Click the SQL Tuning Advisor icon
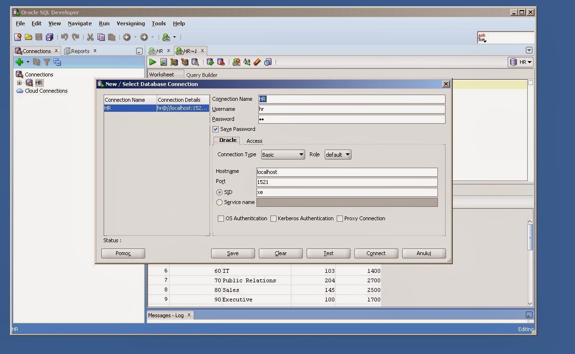The image size is (575, 354). [195, 62]
